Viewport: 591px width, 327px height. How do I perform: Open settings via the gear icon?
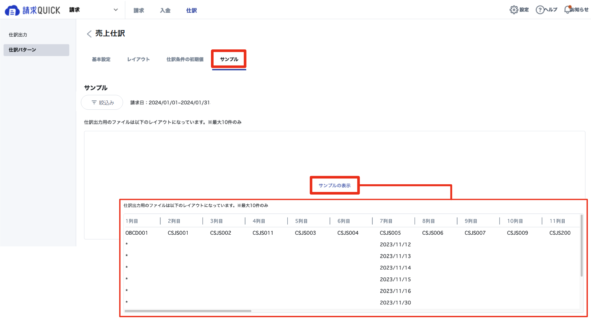(x=514, y=10)
